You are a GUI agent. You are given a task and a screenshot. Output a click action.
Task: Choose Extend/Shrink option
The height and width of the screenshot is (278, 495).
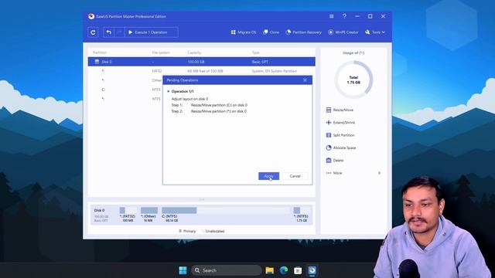click(340, 123)
